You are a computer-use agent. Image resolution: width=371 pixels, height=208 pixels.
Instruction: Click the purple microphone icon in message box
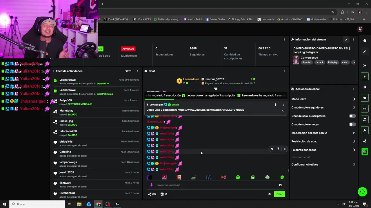[151, 185]
